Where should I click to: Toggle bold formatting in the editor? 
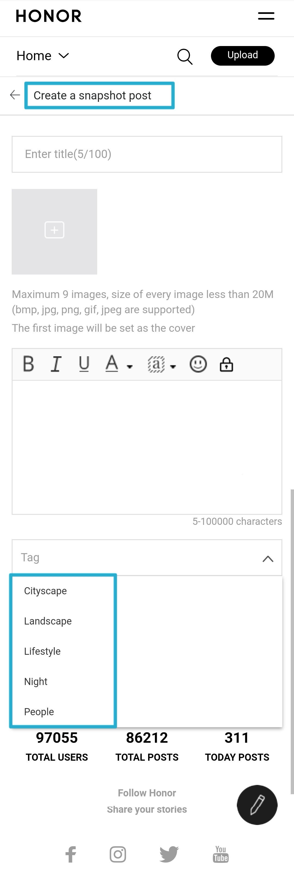(29, 364)
